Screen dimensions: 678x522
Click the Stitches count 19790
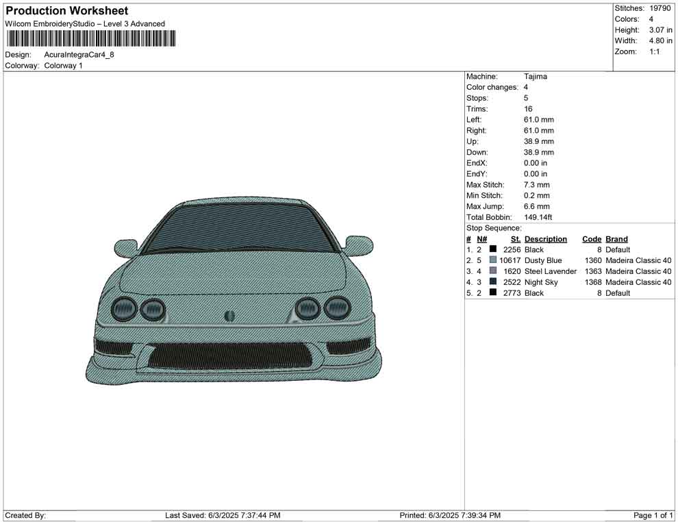pos(660,8)
